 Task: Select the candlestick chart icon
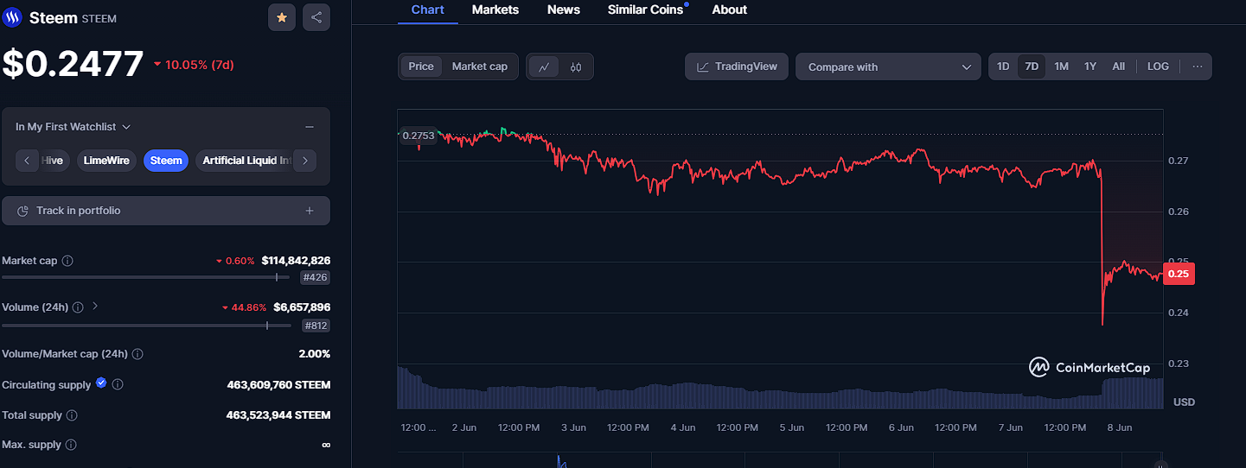tap(576, 66)
